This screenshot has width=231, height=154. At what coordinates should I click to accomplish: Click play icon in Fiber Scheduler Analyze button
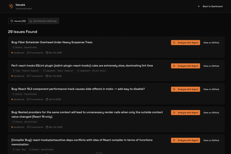coord(174,43)
